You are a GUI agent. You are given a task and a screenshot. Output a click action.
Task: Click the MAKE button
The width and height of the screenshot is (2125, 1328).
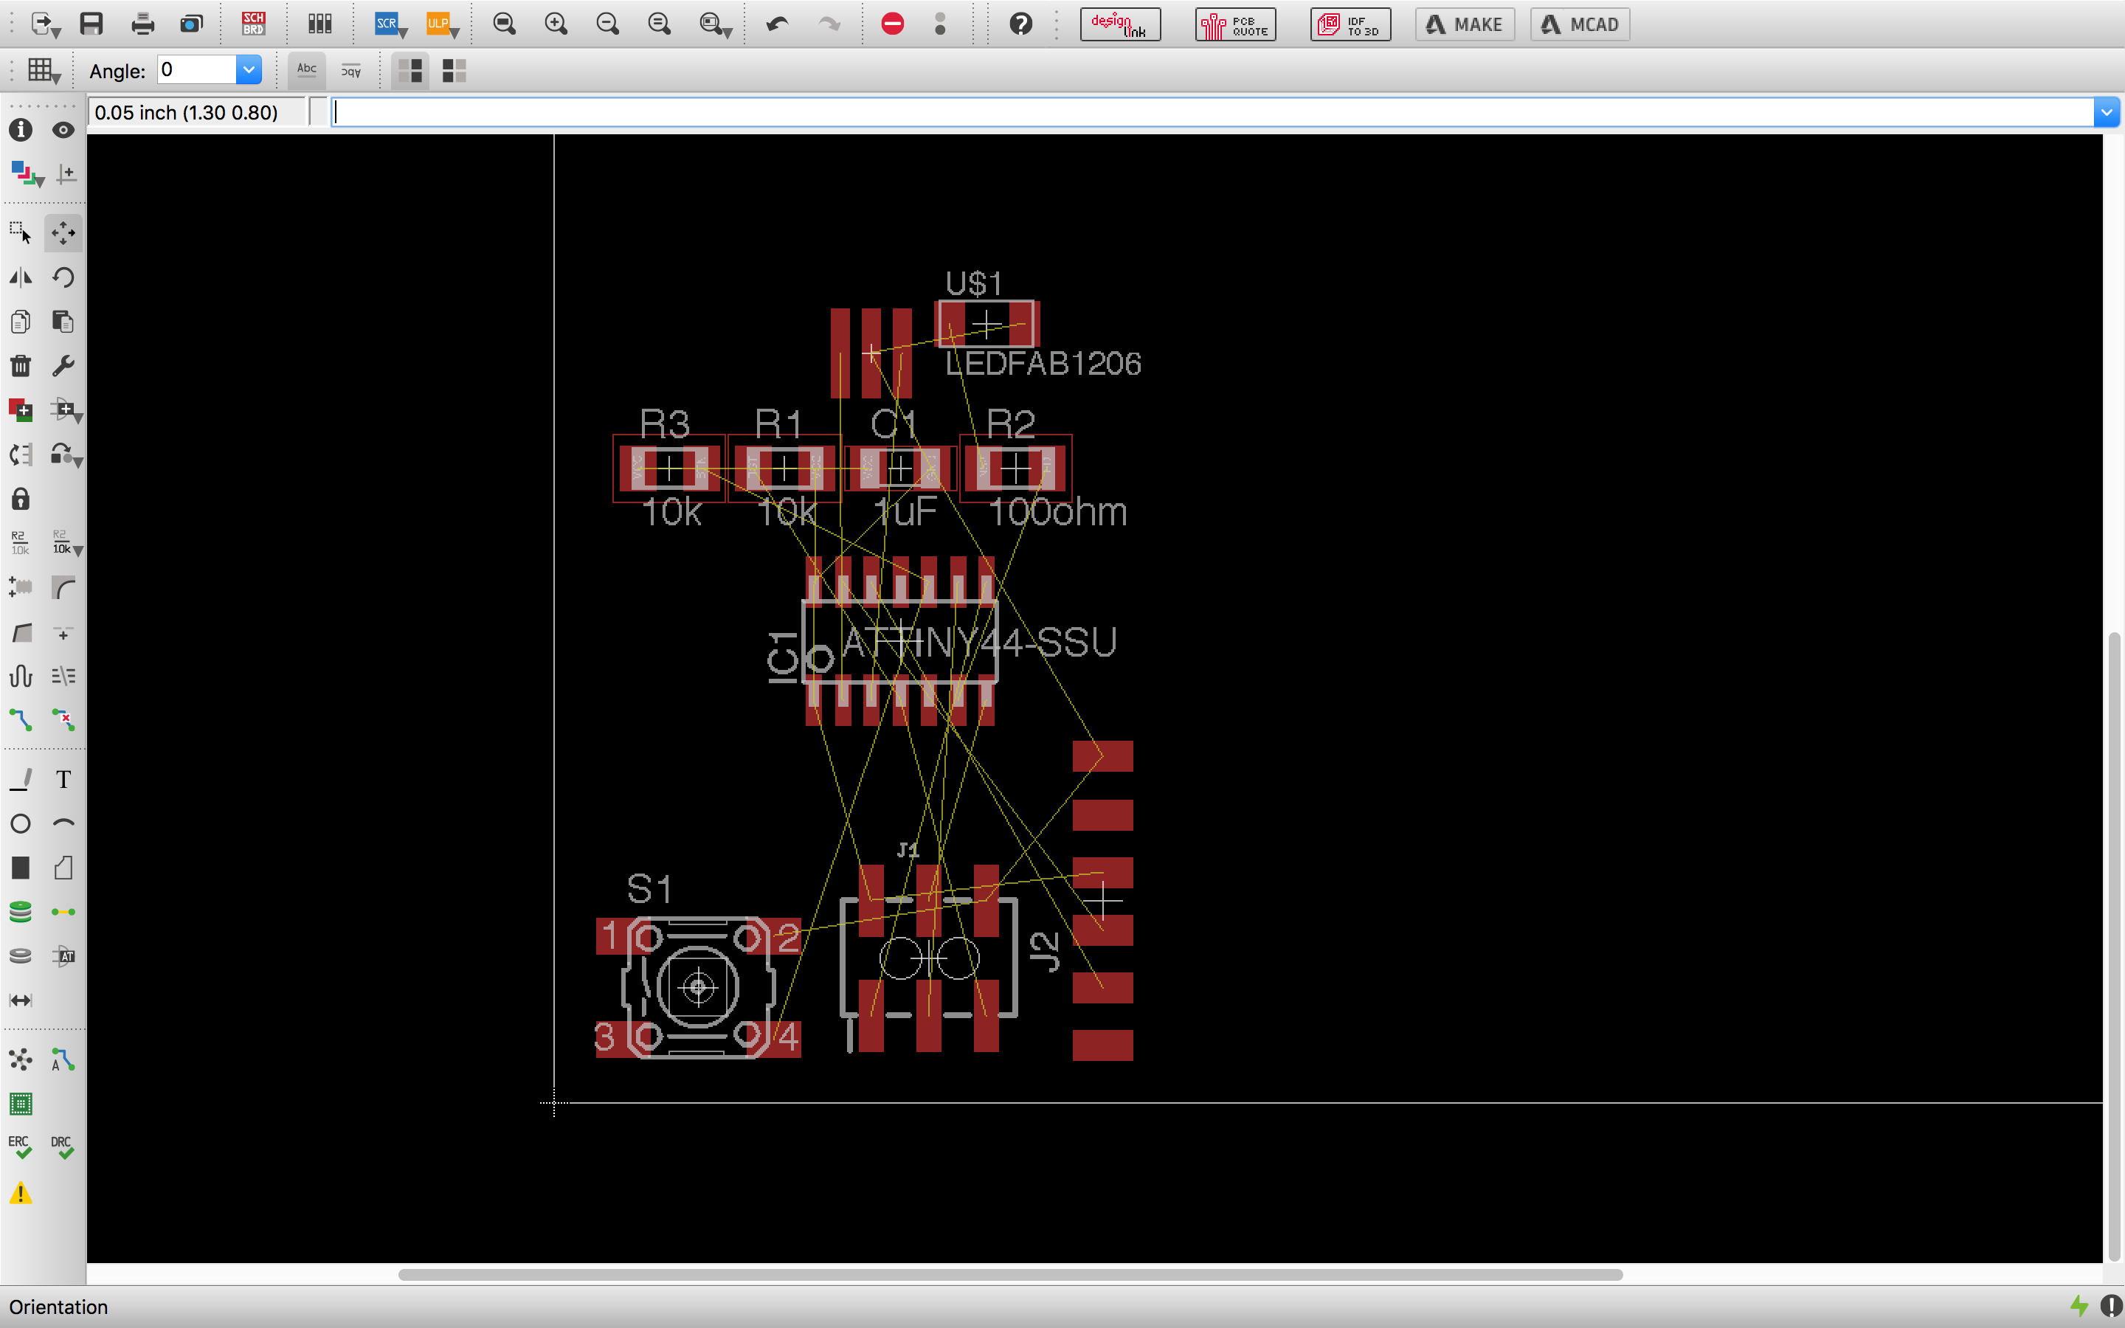(x=1464, y=24)
